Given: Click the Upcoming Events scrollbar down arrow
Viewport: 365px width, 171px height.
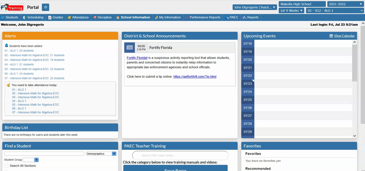Looking at the screenshot, I should click(355, 136).
